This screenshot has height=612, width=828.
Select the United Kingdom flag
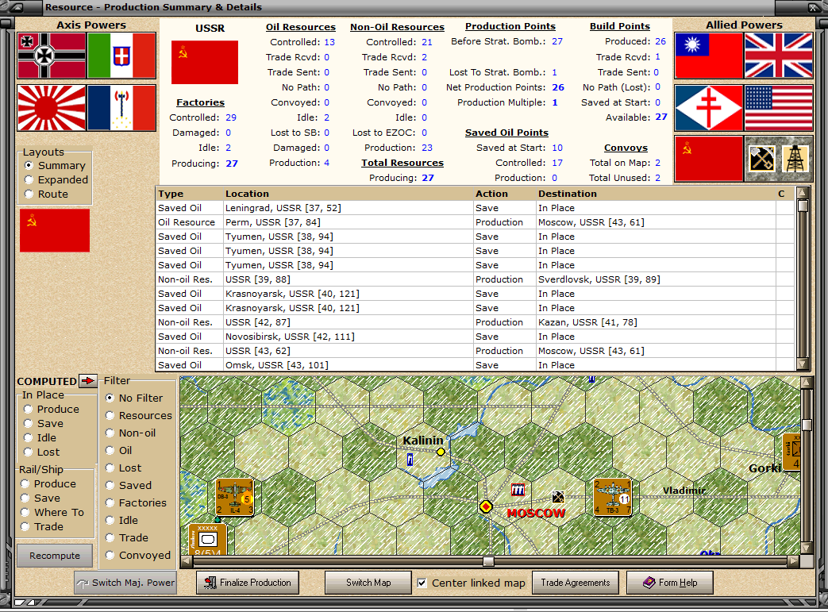[779, 56]
